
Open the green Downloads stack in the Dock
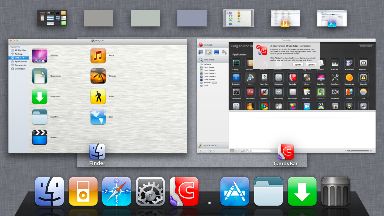click(x=302, y=191)
